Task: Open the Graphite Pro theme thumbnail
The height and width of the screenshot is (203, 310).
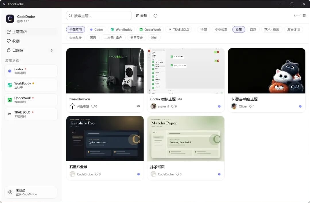Action: tap(105, 139)
